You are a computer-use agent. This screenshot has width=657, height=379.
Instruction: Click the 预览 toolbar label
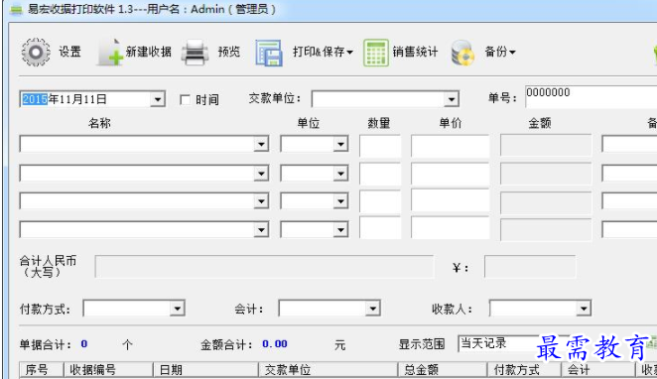click(229, 52)
